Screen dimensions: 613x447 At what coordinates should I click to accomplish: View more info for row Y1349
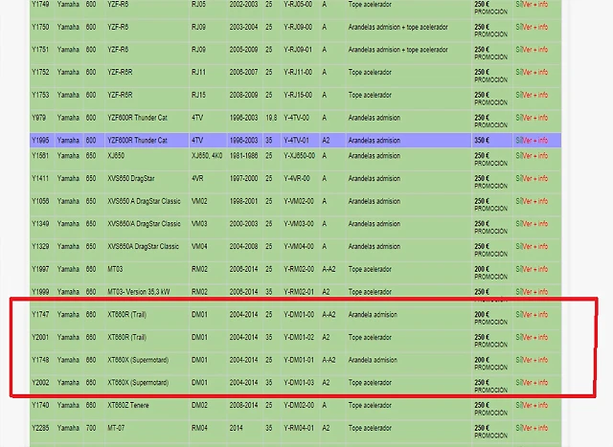[x=535, y=224]
